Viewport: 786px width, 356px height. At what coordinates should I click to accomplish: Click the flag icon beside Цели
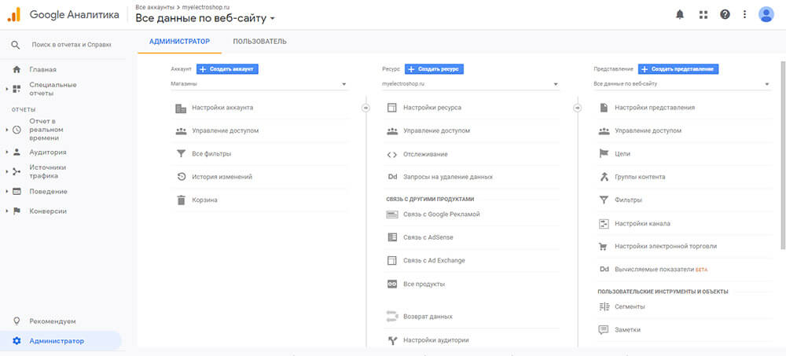[604, 154]
